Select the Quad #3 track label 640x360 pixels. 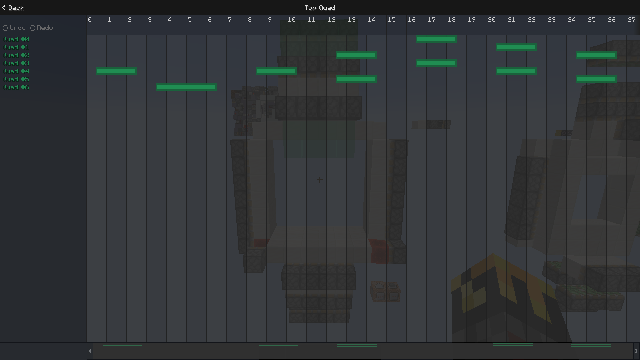[x=16, y=63]
